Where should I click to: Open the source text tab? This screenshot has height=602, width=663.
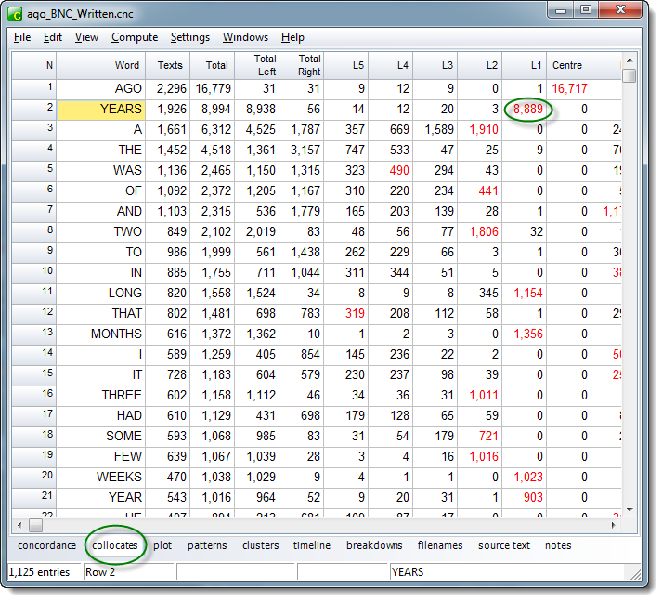[504, 545]
